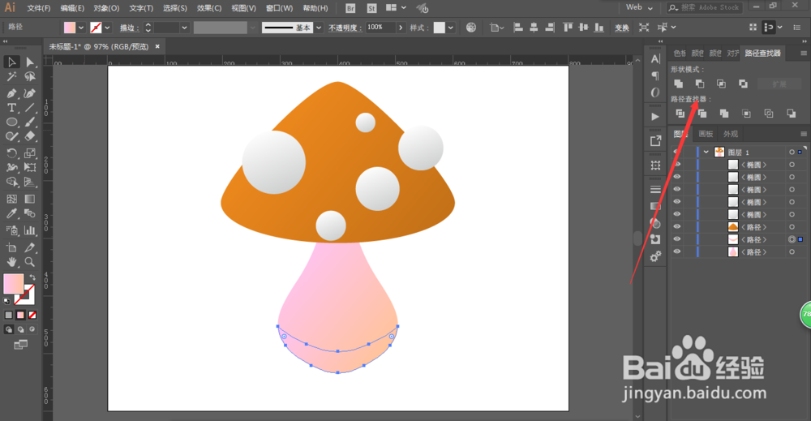
Task: Open the 样式 style dropdown
Action: 451,28
